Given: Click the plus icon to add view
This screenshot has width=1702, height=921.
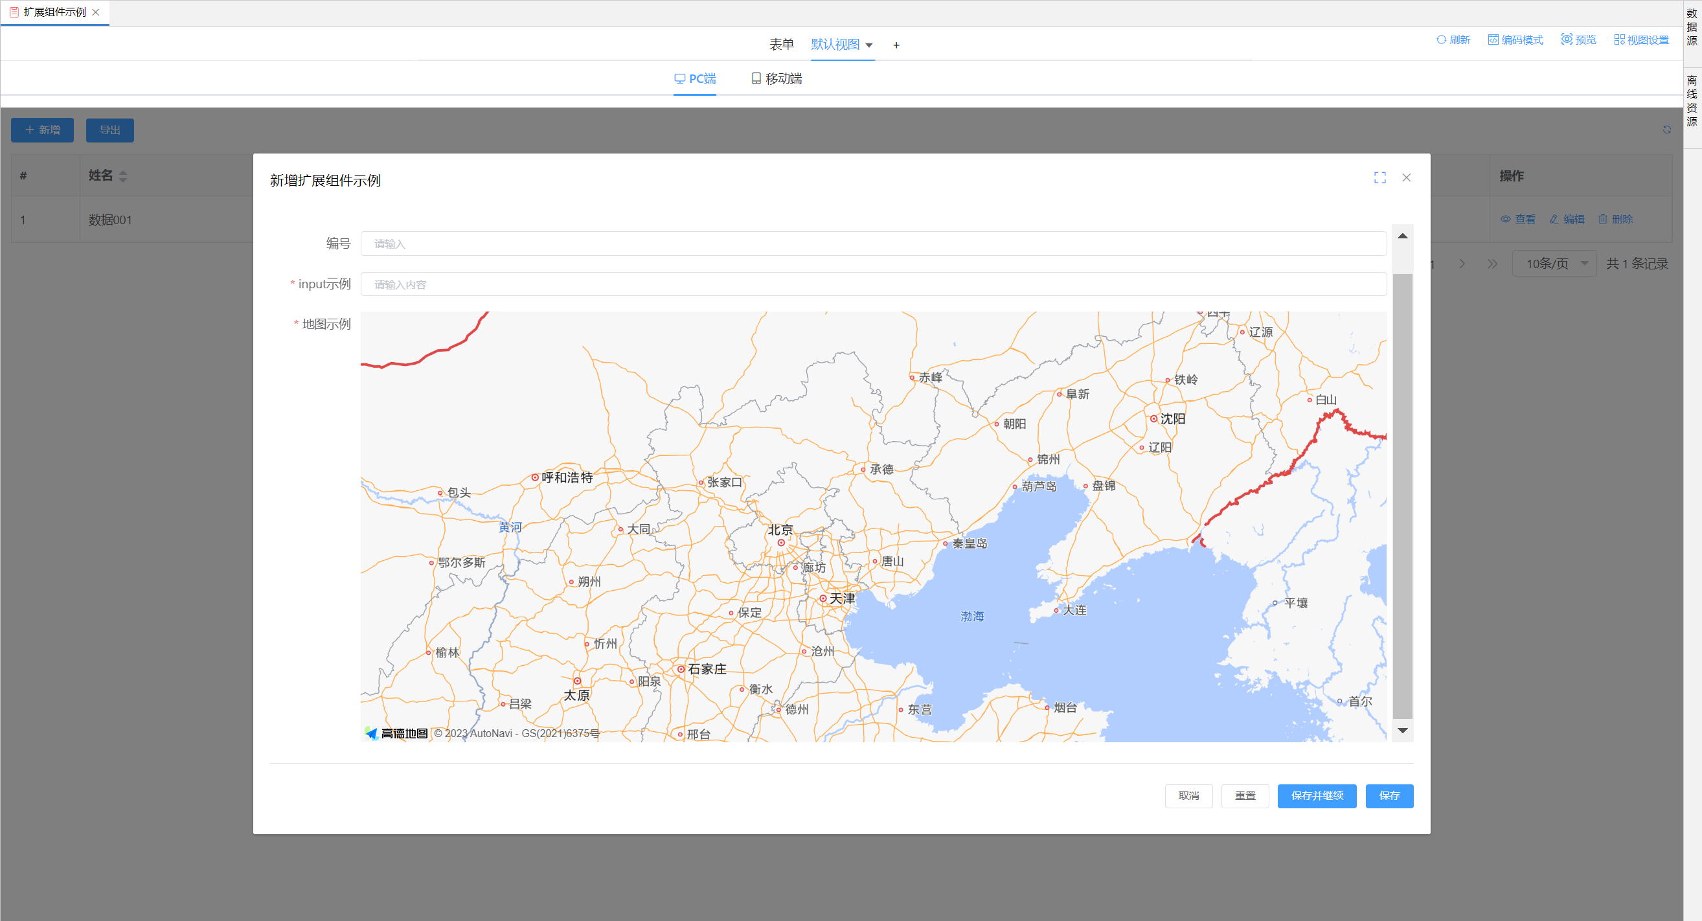Looking at the screenshot, I should [x=896, y=45].
